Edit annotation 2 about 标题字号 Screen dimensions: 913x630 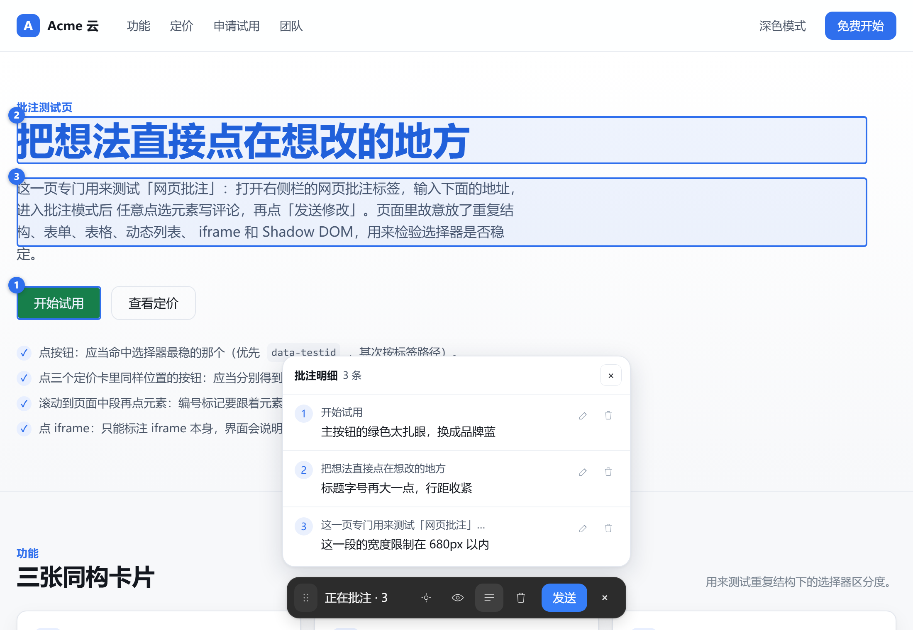[x=583, y=472]
